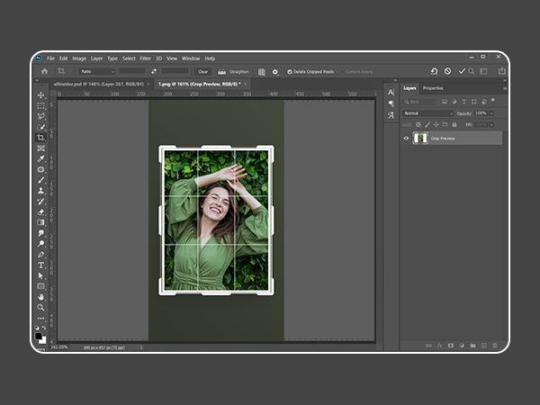Click the Clear button
Image resolution: width=540 pixels, height=405 pixels.
point(203,72)
